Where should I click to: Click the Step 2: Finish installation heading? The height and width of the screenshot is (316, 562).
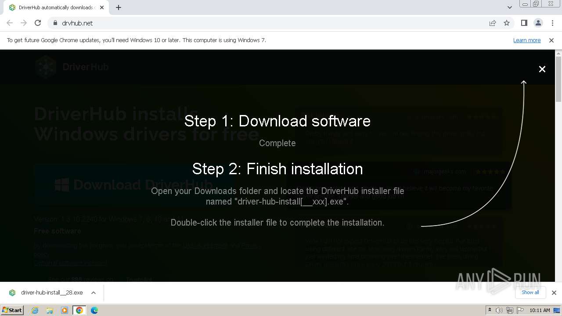click(277, 169)
